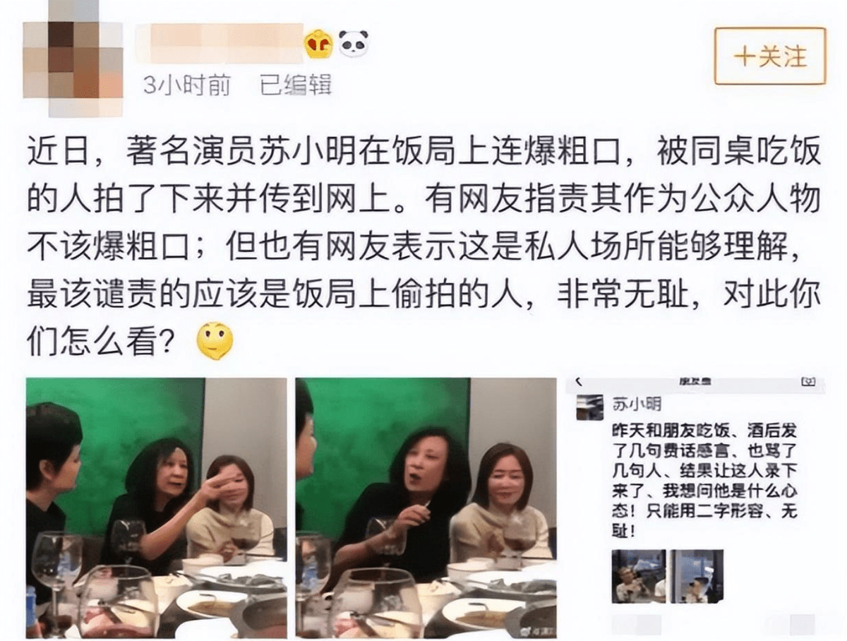
Task: Click the 3小时前 timestamp
Action: tap(186, 85)
